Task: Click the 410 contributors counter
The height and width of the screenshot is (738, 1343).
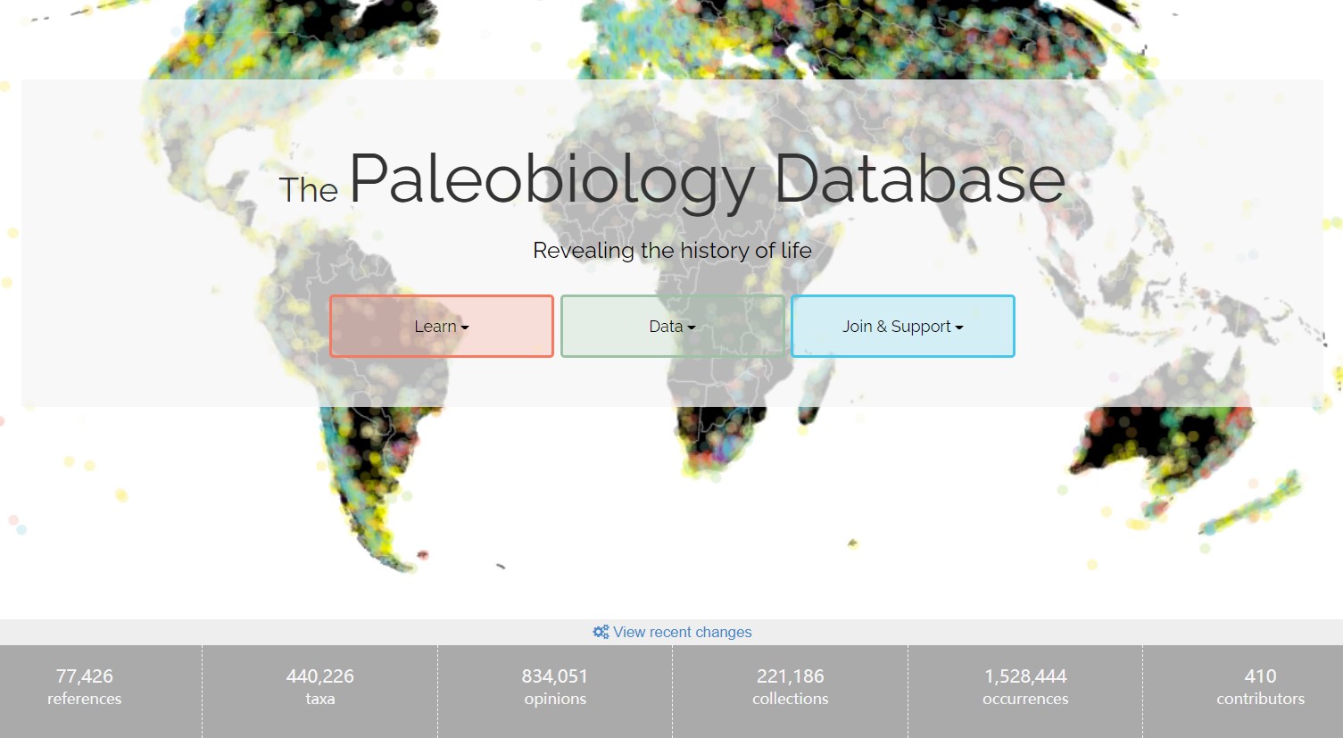Action: point(1260,687)
